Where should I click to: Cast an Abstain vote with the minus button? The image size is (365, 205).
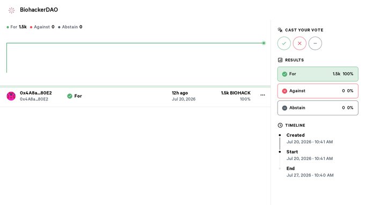(x=315, y=43)
